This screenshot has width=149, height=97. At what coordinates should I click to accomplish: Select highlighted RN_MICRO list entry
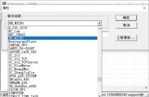click(x=53, y=38)
